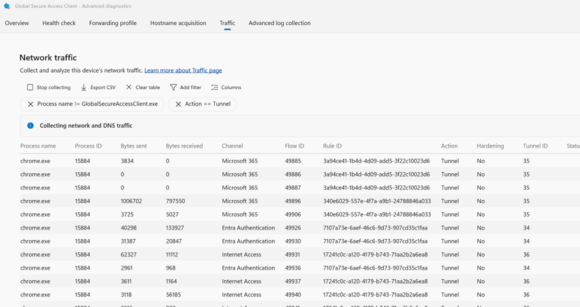Open the Advanced log collection tab

coord(280,23)
